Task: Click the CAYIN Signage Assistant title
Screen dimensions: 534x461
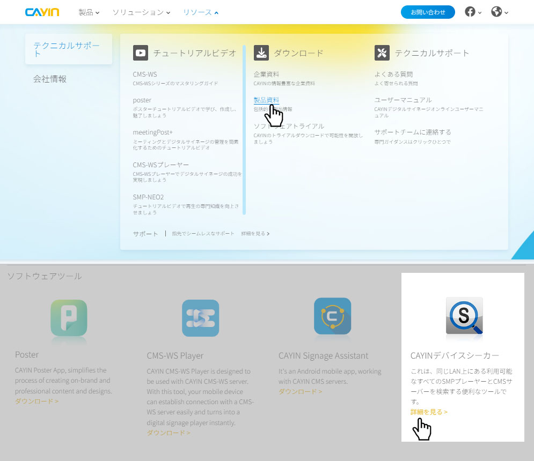Action: pos(323,355)
